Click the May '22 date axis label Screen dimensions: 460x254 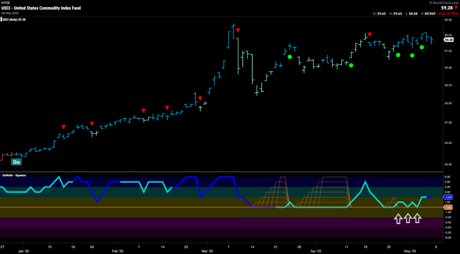click(410, 251)
